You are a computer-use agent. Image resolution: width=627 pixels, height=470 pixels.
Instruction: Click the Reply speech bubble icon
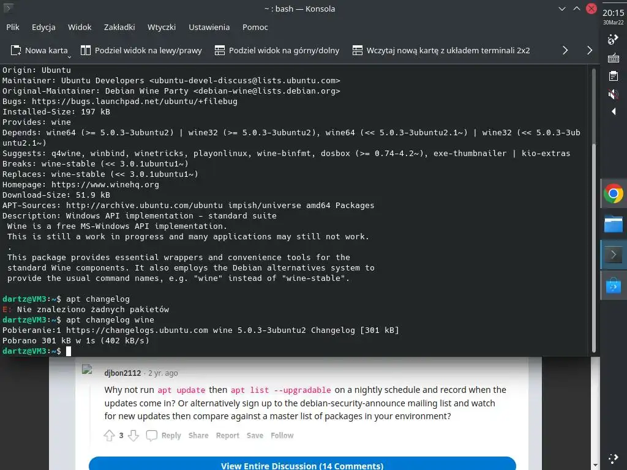click(152, 435)
